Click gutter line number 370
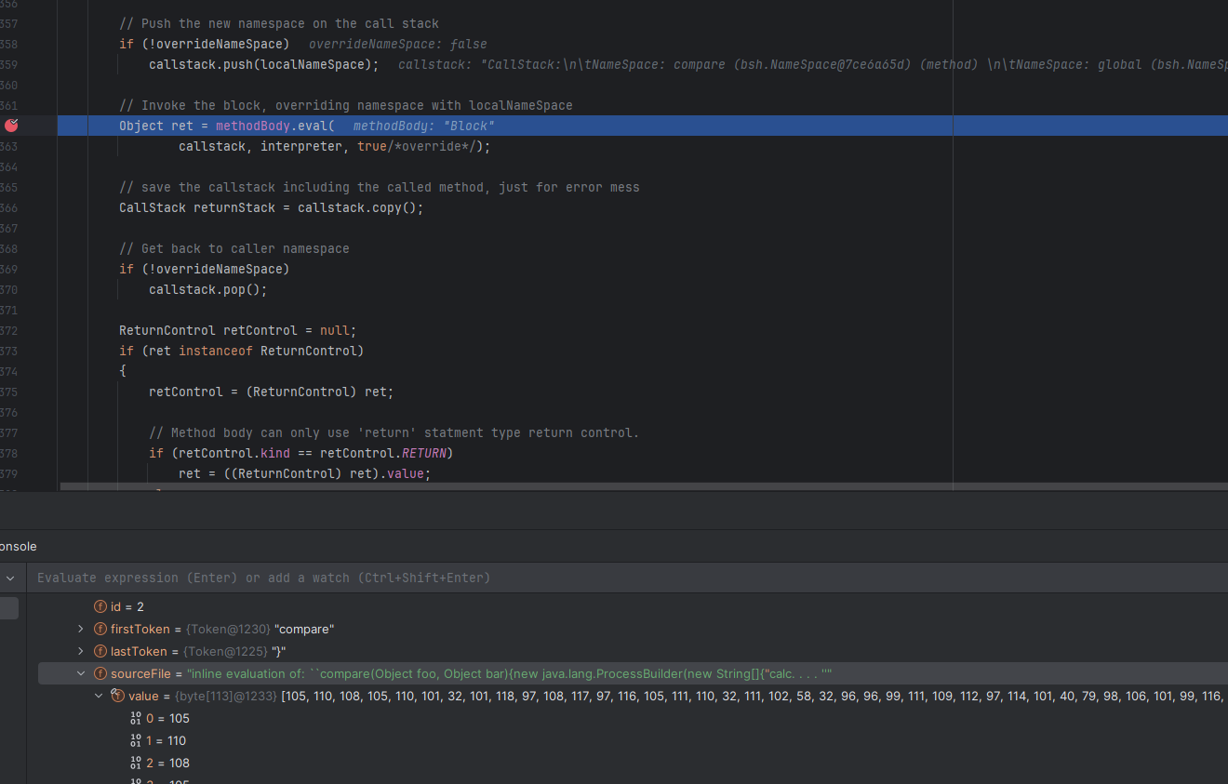 tap(8, 289)
